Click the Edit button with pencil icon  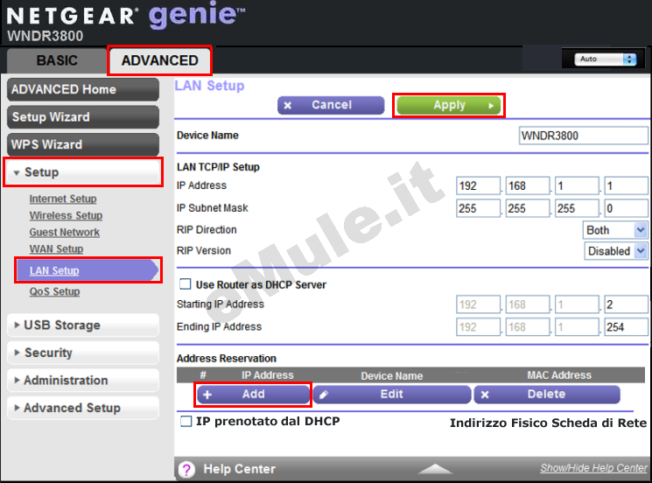(x=391, y=395)
